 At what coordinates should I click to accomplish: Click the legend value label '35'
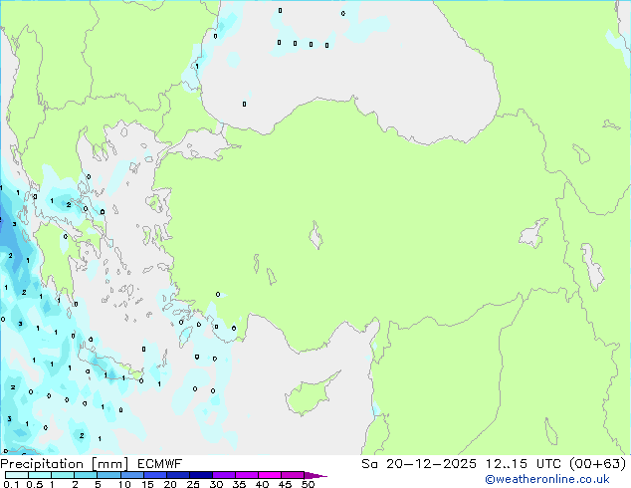click(x=240, y=484)
